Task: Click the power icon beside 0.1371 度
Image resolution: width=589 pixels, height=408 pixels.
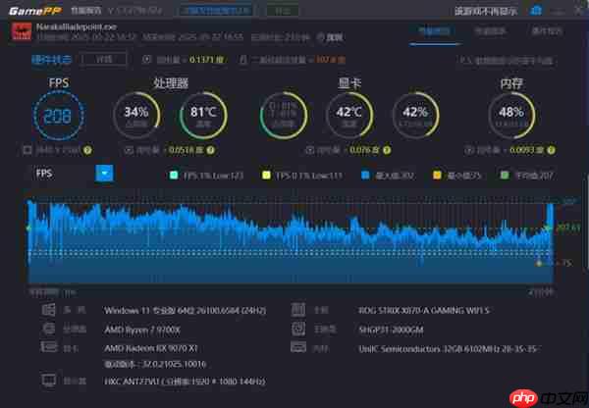Action: pos(147,59)
